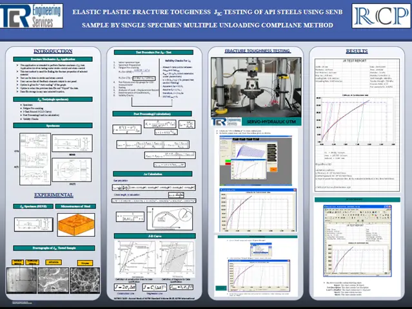Image resolution: width=412 pixels, height=309 pixels.
Task: Click the 'Regression Line' caption under formula
Action: [155, 294]
